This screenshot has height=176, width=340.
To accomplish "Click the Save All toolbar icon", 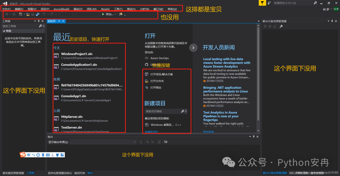I will click(37, 14).
